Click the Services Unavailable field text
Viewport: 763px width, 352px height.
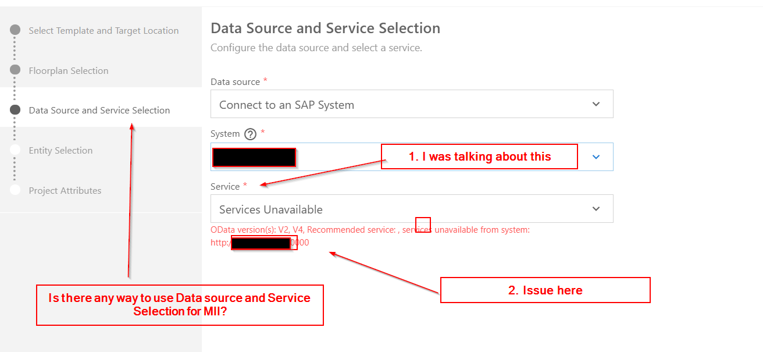click(271, 209)
